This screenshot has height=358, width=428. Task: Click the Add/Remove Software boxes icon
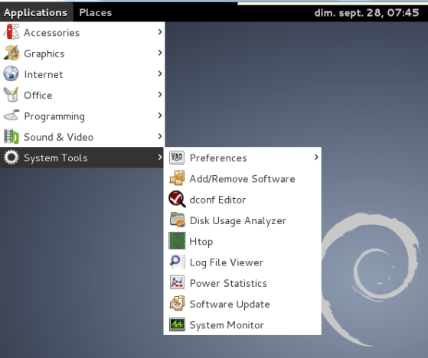[177, 178]
